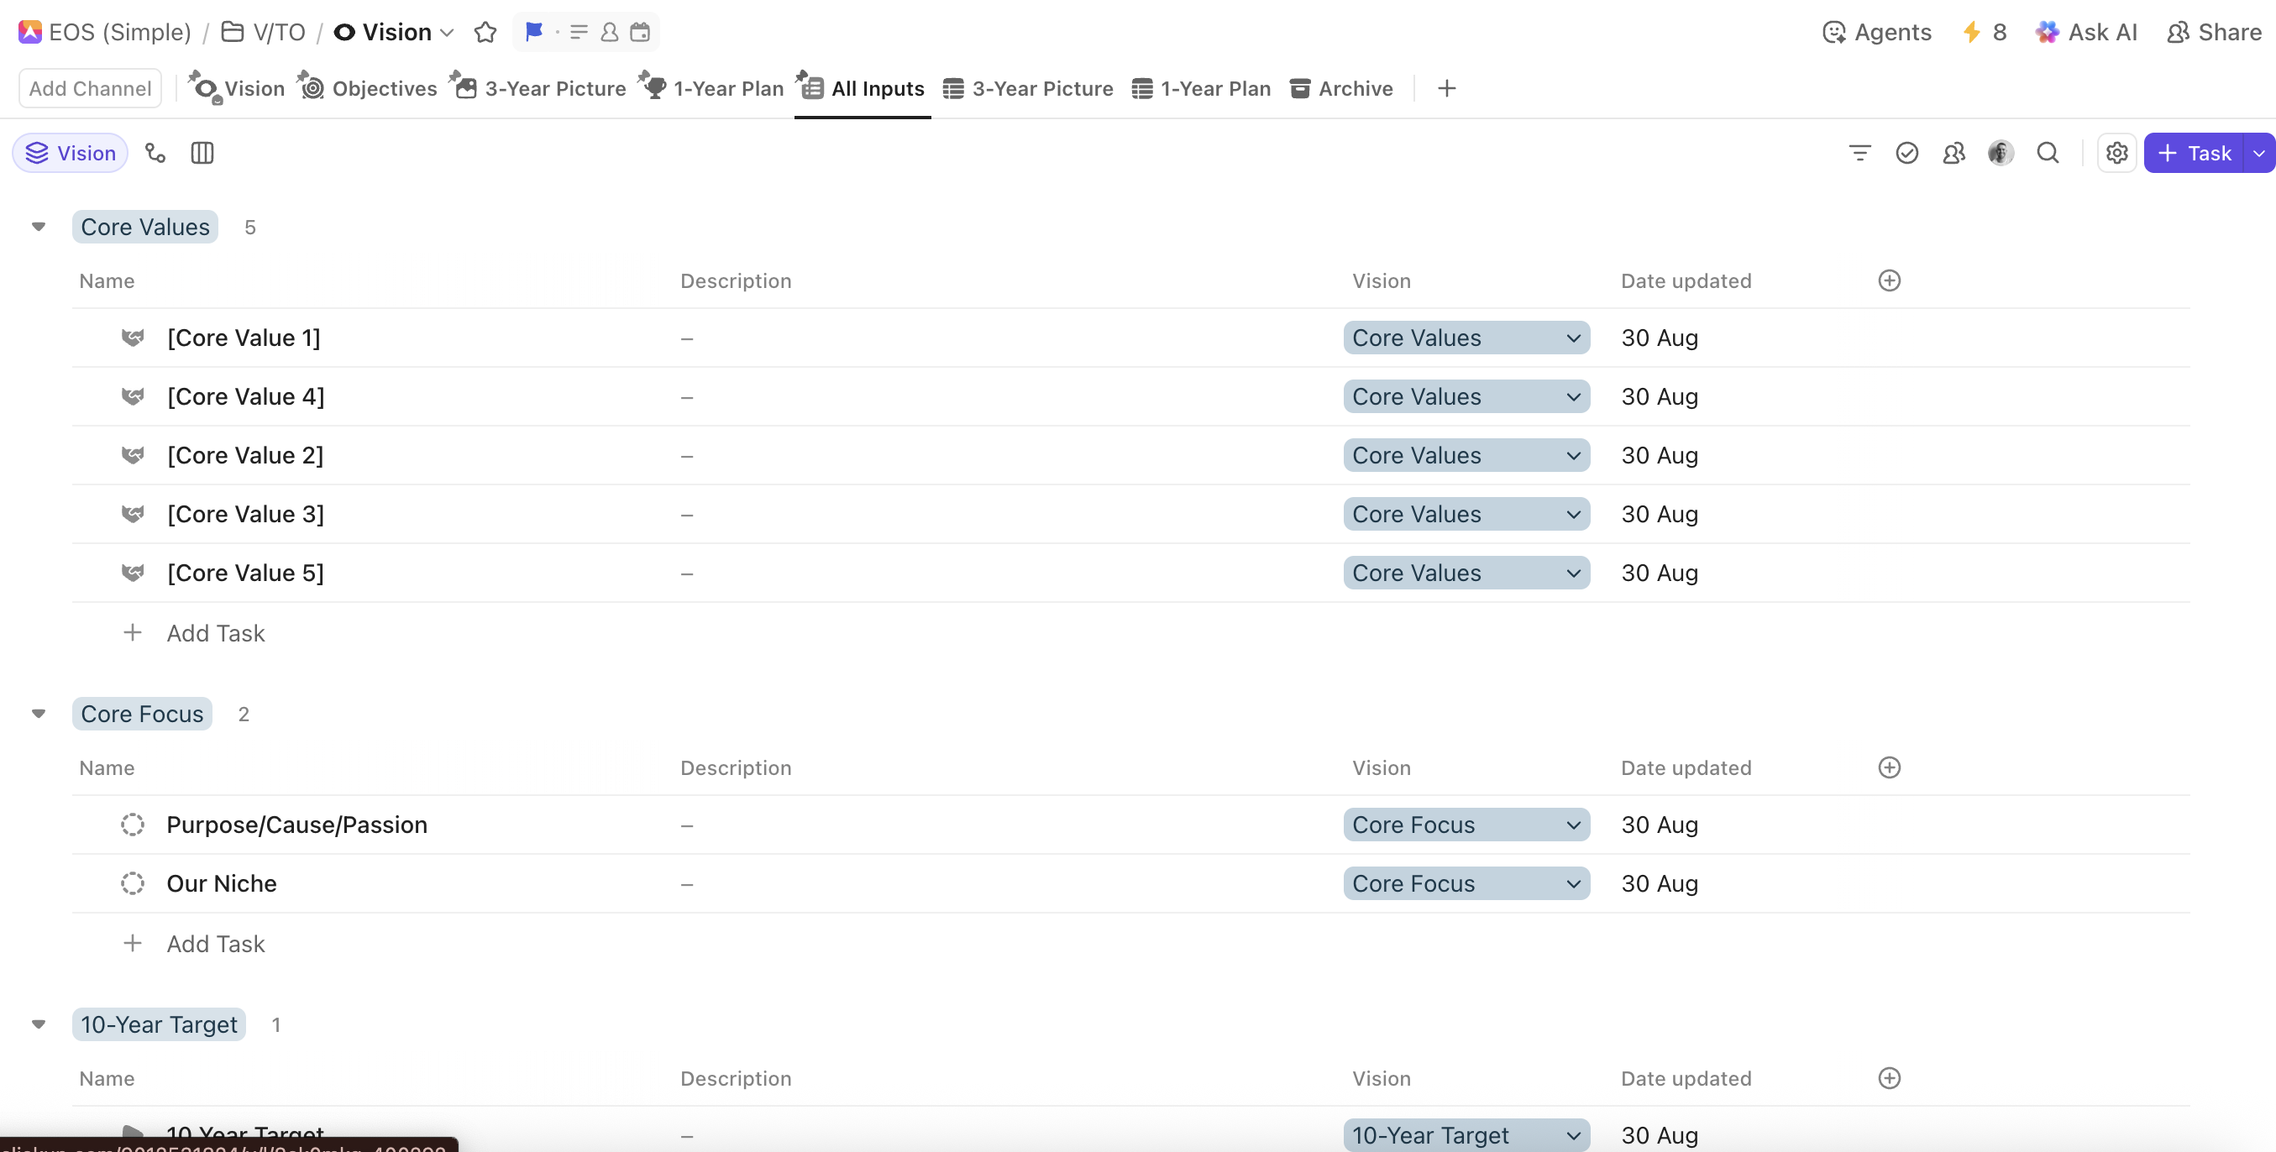This screenshot has height=1152, width=2276.
Task: Open the filter icon in toolbar
Action: 1859,153
